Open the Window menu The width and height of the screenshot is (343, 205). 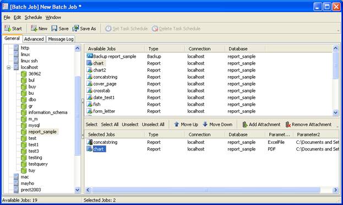click(53, 17)
